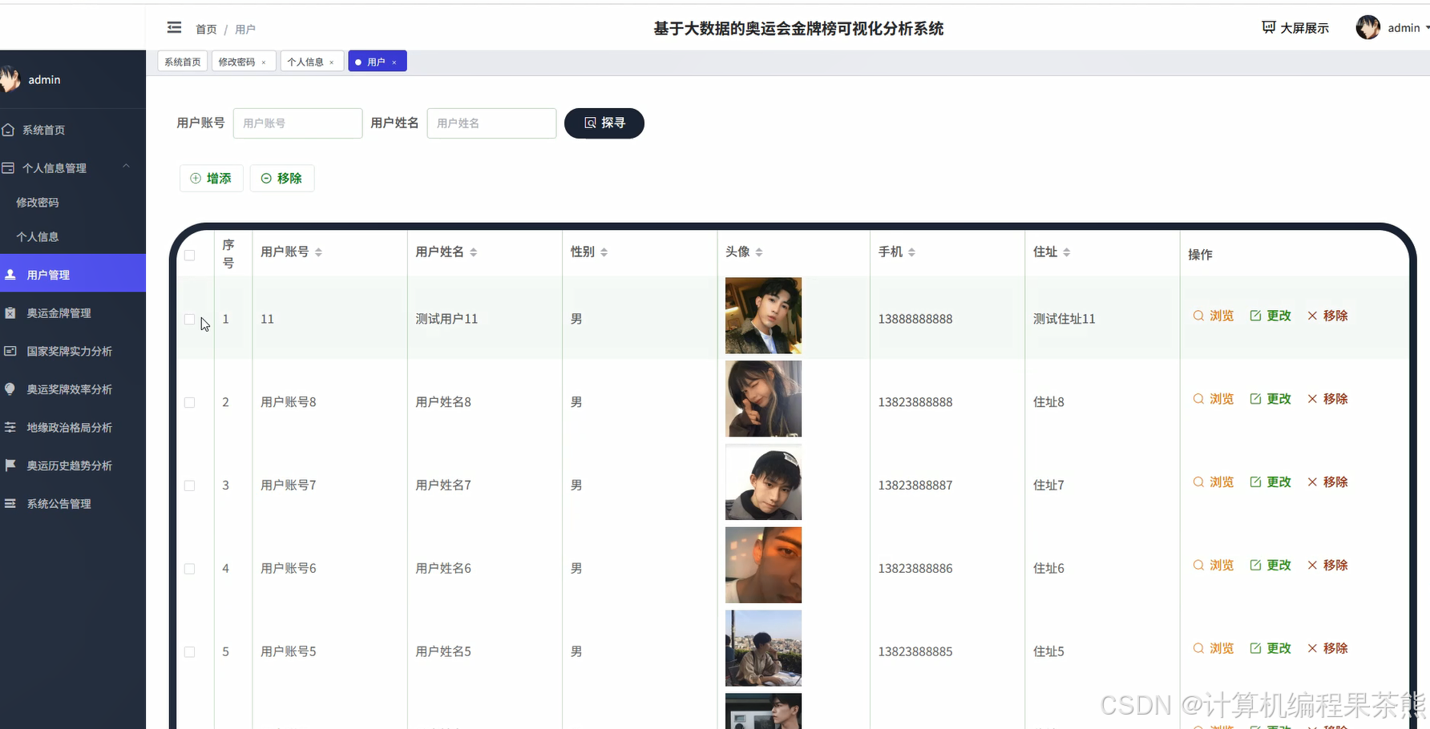Check the checkbox for row 用户账号6
The height and width of the screenshot is (729, 1430).
pyautogui.click(x=190, y=569)
